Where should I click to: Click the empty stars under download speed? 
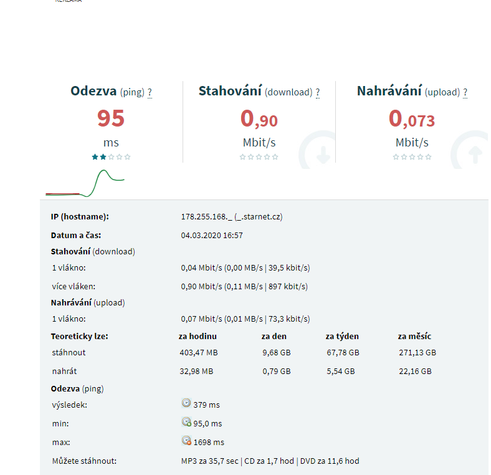point(259,157)
